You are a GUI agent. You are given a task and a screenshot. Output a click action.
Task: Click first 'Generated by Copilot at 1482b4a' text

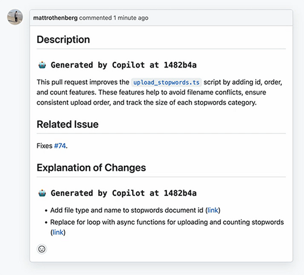(123, 65)
